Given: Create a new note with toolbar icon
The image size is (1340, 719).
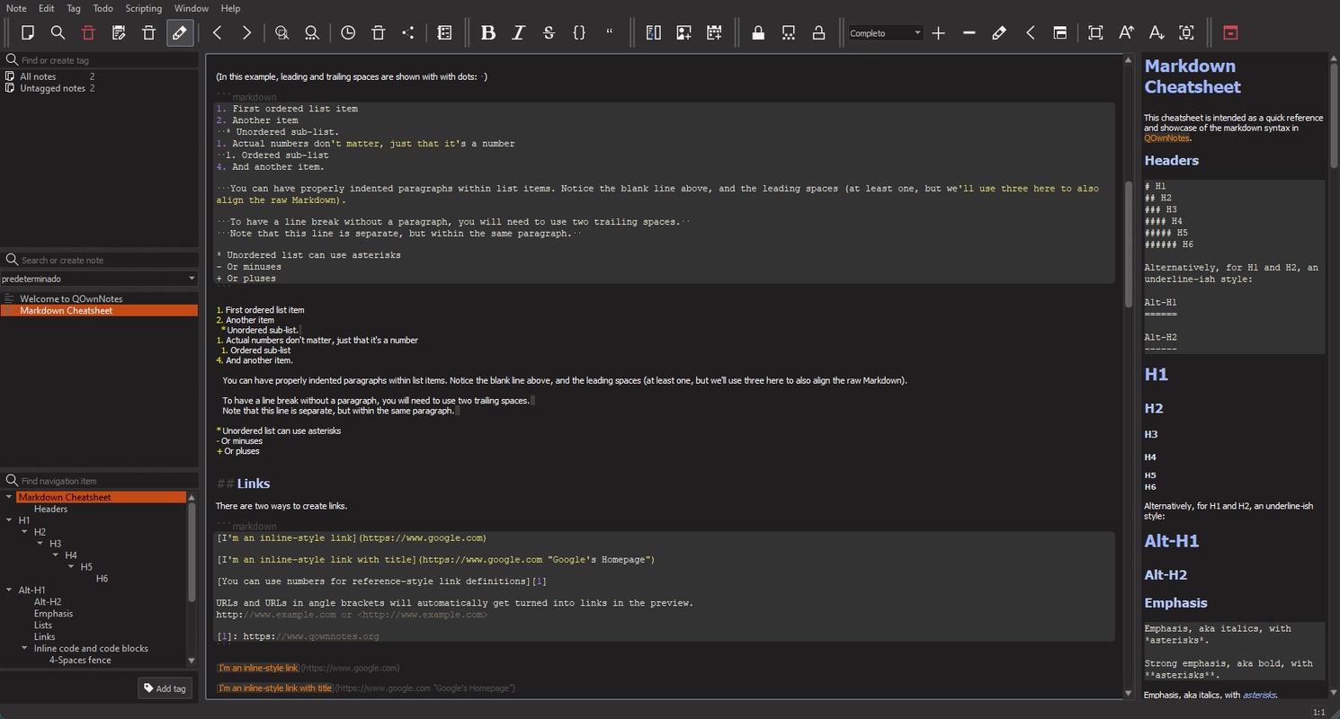Looking at the screenshot, I should [x=28, y=33].
